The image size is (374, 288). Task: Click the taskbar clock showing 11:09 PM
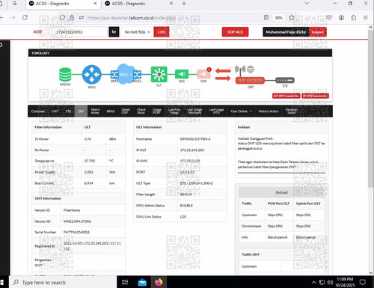pyautogui.click(x=345, y=282)
